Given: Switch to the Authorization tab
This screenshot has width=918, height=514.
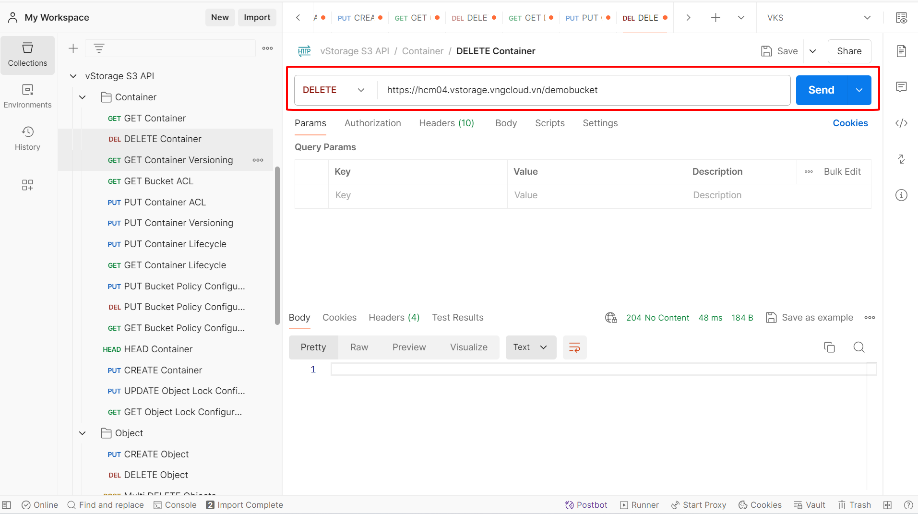Looking at the screenshot, I should tap(372, 123).
